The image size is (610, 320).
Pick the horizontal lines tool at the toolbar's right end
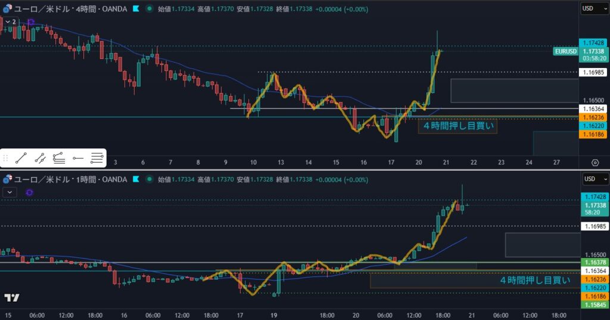97,158
